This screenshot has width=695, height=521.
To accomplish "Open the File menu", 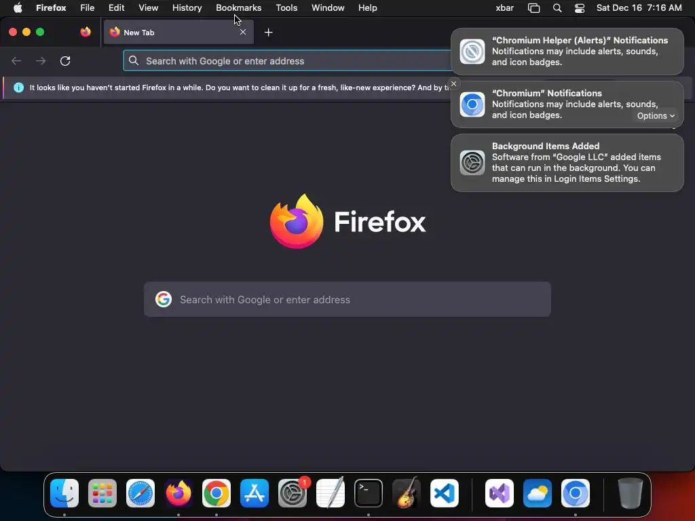I will pyautogui.click(x=87, y=7).
